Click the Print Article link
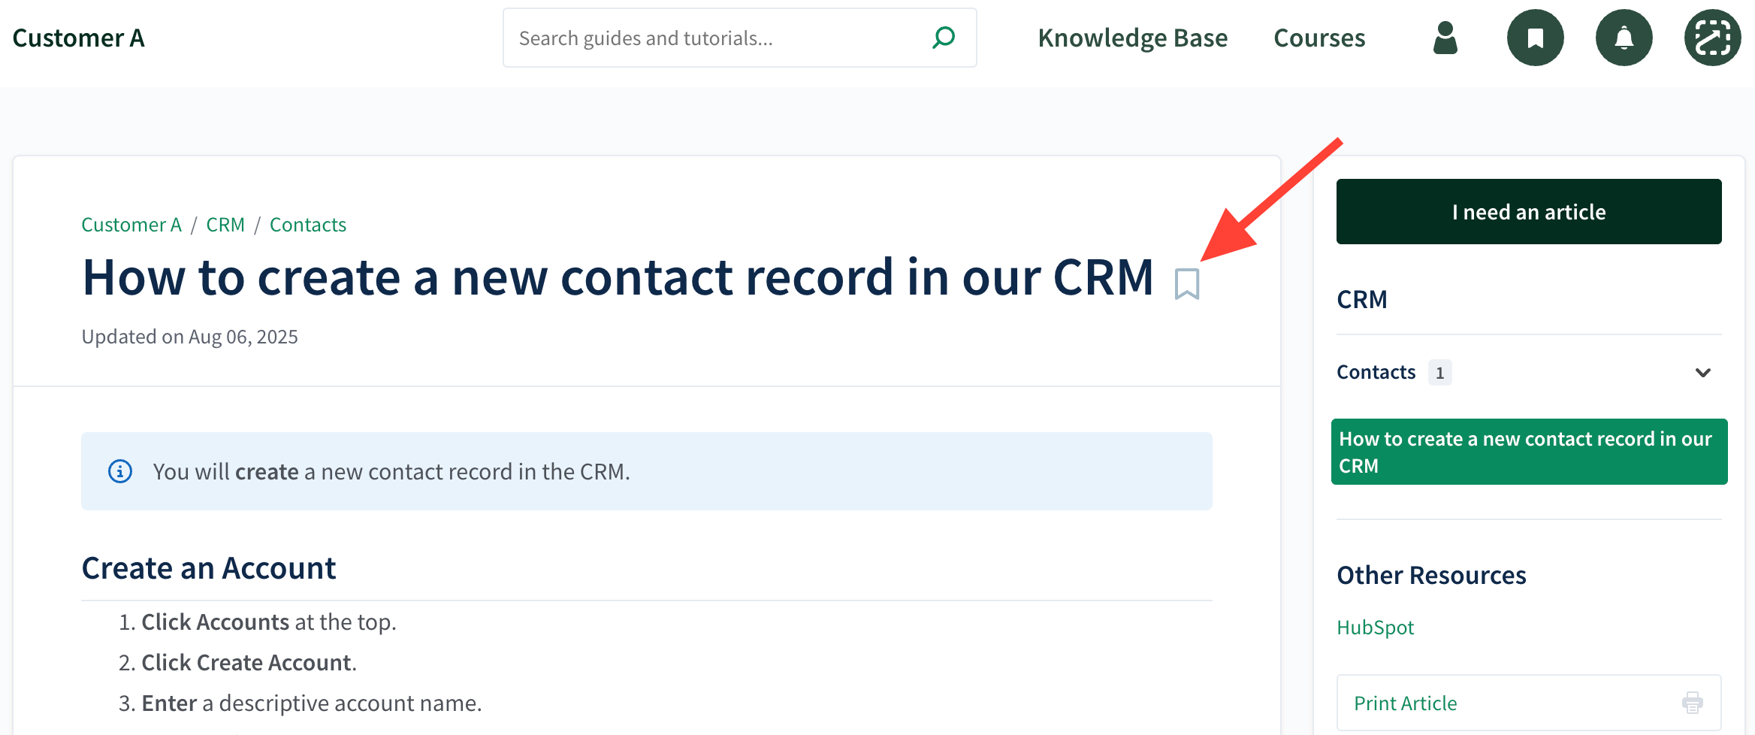The image size is (1755, 735). [1405, 703]
